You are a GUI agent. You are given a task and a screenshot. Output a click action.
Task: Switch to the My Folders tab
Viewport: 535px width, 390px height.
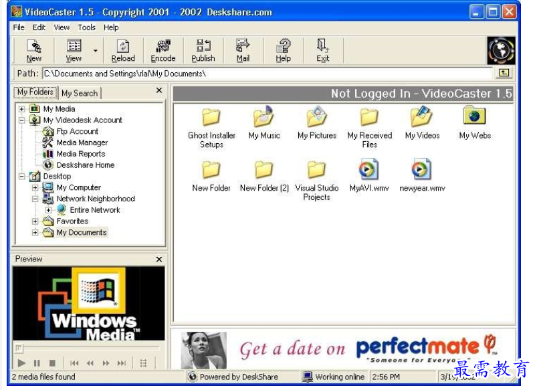(x=35, y=92)
